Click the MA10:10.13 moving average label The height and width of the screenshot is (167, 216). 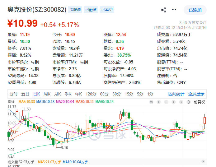tap(45, 102)
